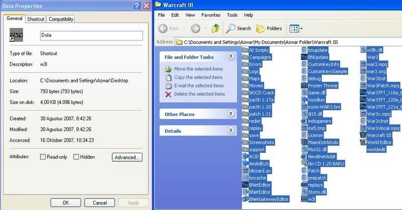Select the World Editor application icon
This screenshot has height=210, width=402.
pos(363,142)
